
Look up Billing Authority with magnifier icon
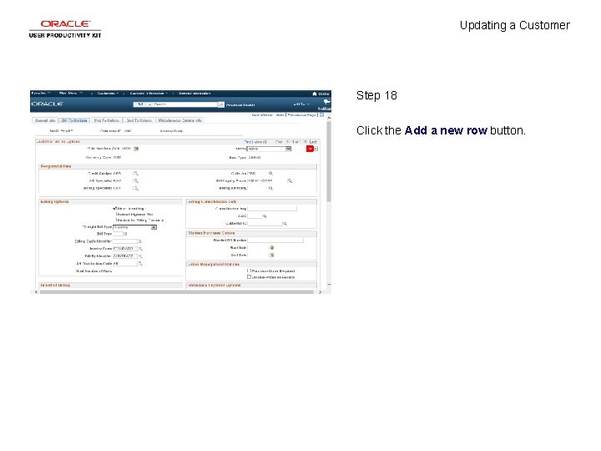[x=270, y=188]
